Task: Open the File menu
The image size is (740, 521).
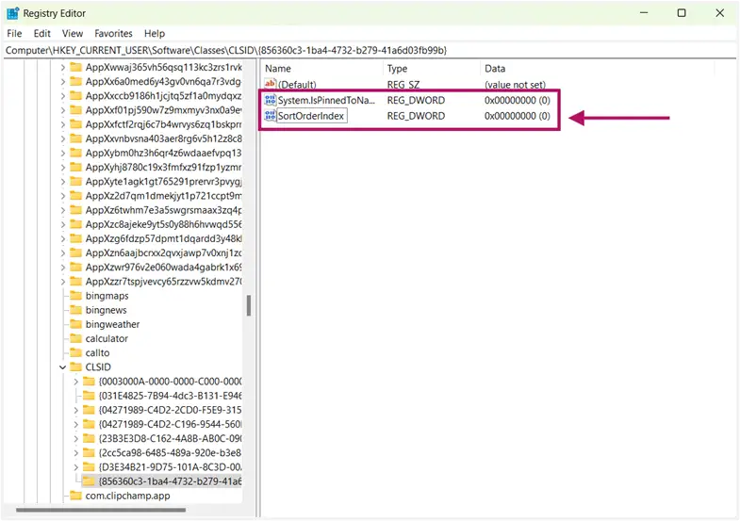Action: [14, 34]
